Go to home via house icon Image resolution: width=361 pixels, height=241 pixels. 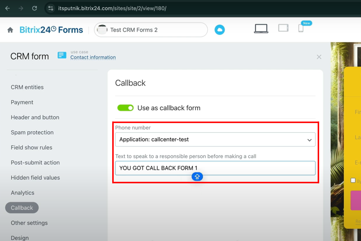pos(10,30)
